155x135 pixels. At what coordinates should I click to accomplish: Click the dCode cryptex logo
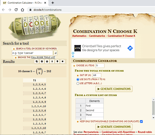tap(34, 27)
